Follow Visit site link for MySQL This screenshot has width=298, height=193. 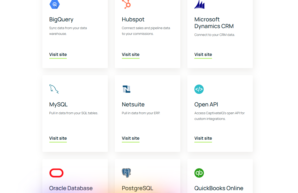pyautogui.click(x=58, y=138)
